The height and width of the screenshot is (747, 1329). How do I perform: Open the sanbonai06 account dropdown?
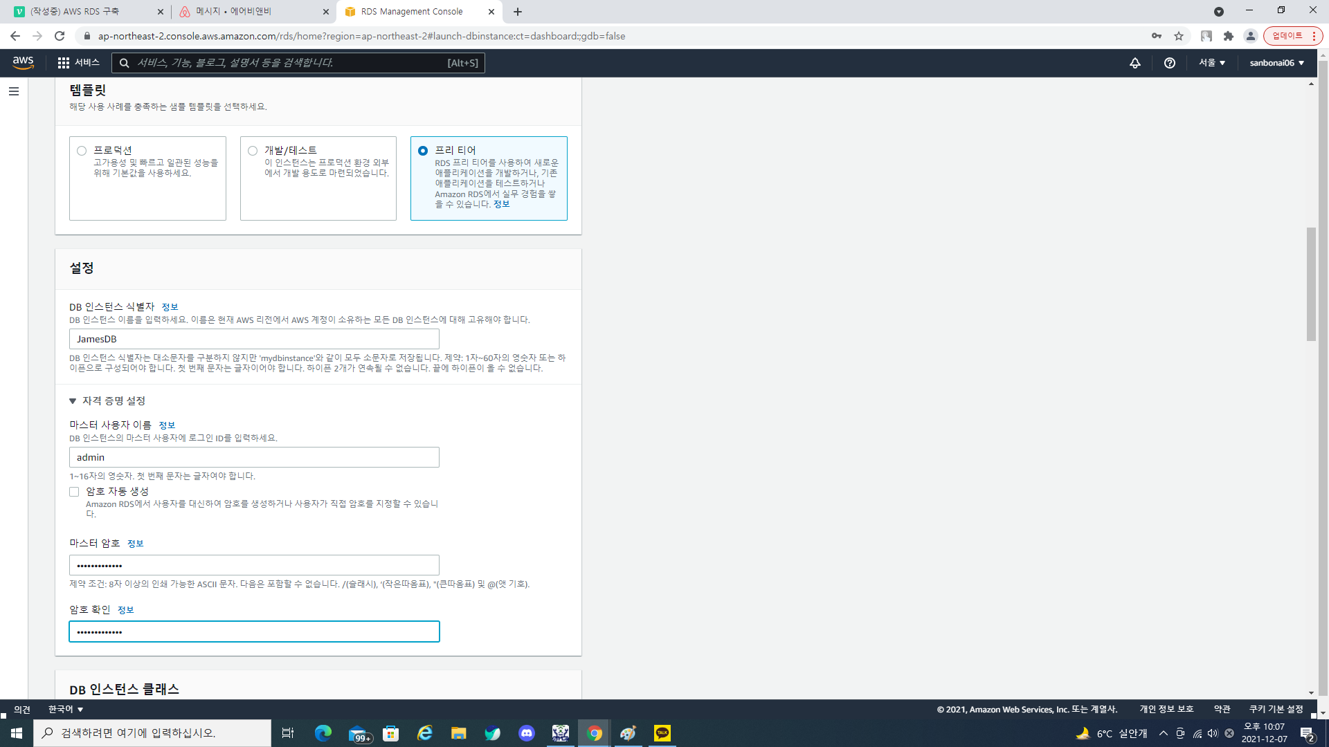pyautogui.click(x=1276, y=63)
